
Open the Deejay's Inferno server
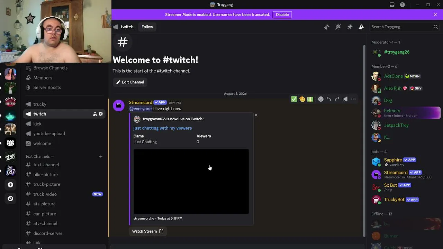pyautogui.click(x=10, y=102)
